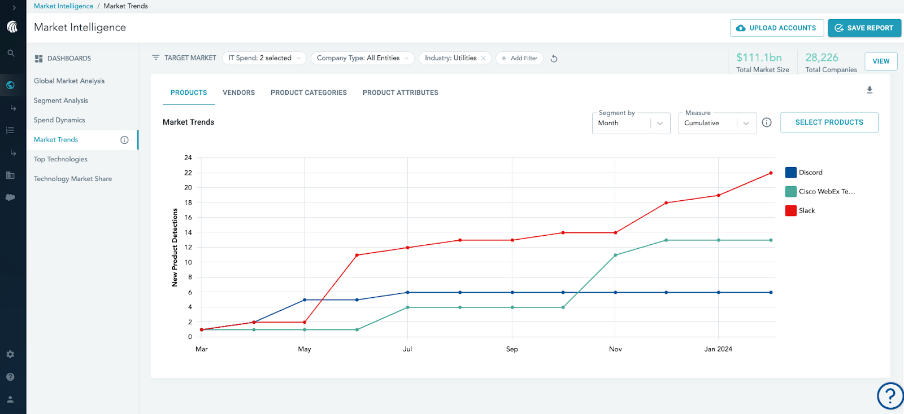Toggle Slack series via red legend swatch
This screenshot has width=904, height=414.
point(791,211)
